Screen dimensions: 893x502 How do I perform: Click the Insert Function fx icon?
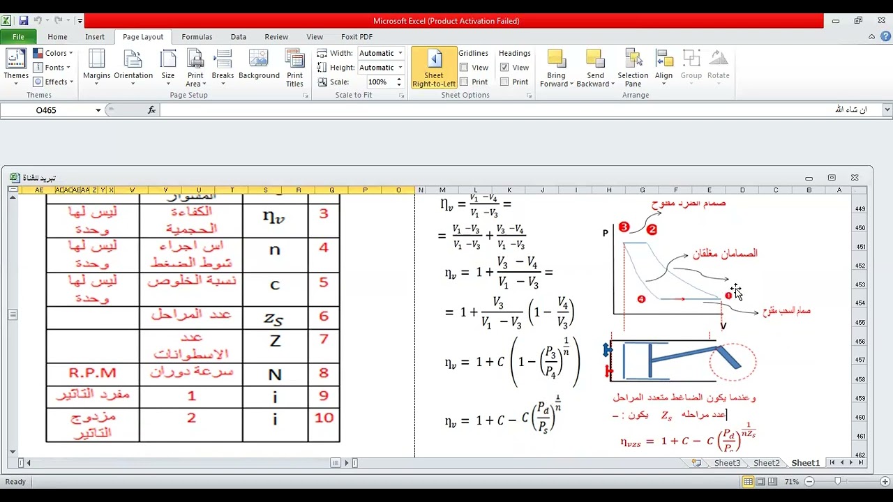[x=151, y=110]
